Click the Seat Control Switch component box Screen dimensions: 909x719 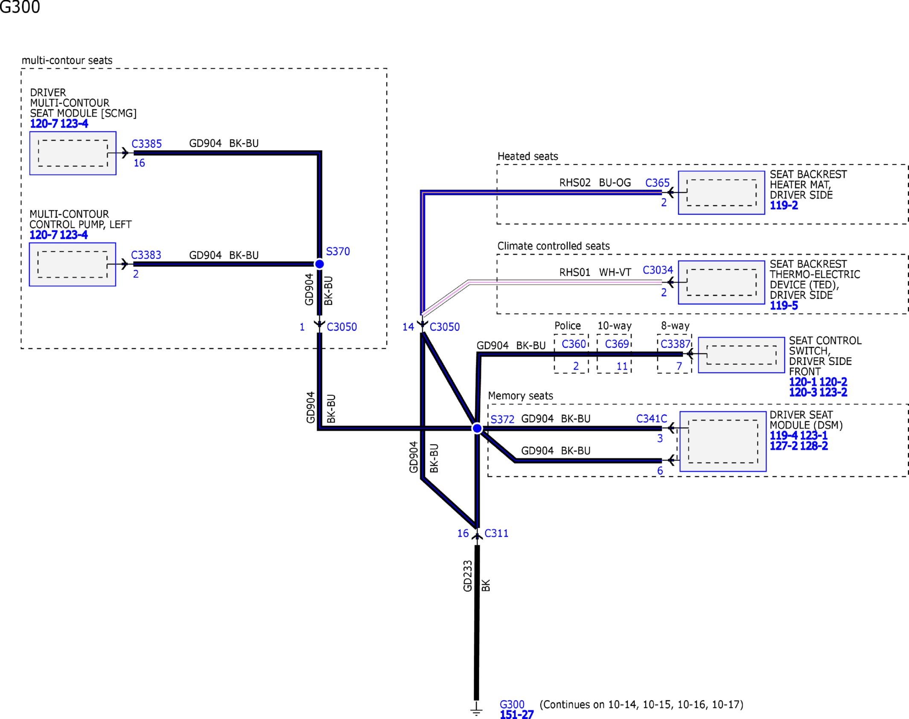pos(741,355)
